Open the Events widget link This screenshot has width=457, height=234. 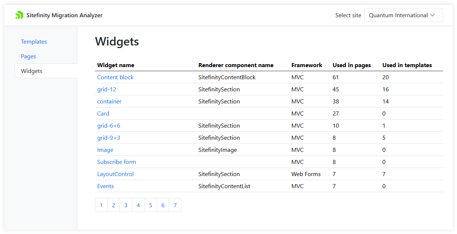(106, 186)
